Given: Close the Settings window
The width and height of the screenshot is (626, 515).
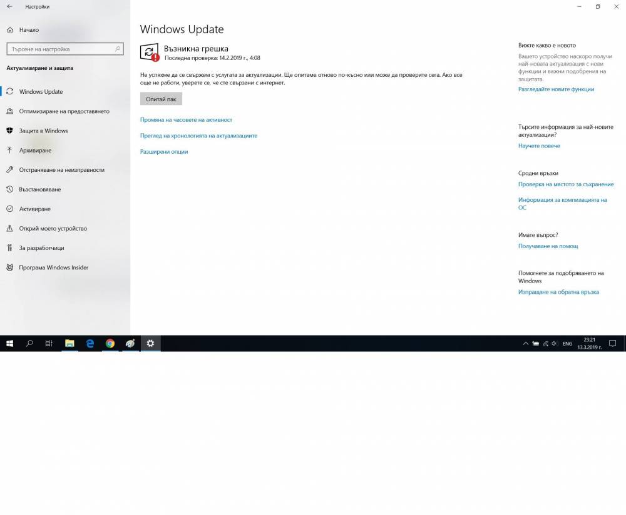Looking at the screenshot, I should (617, 6).
